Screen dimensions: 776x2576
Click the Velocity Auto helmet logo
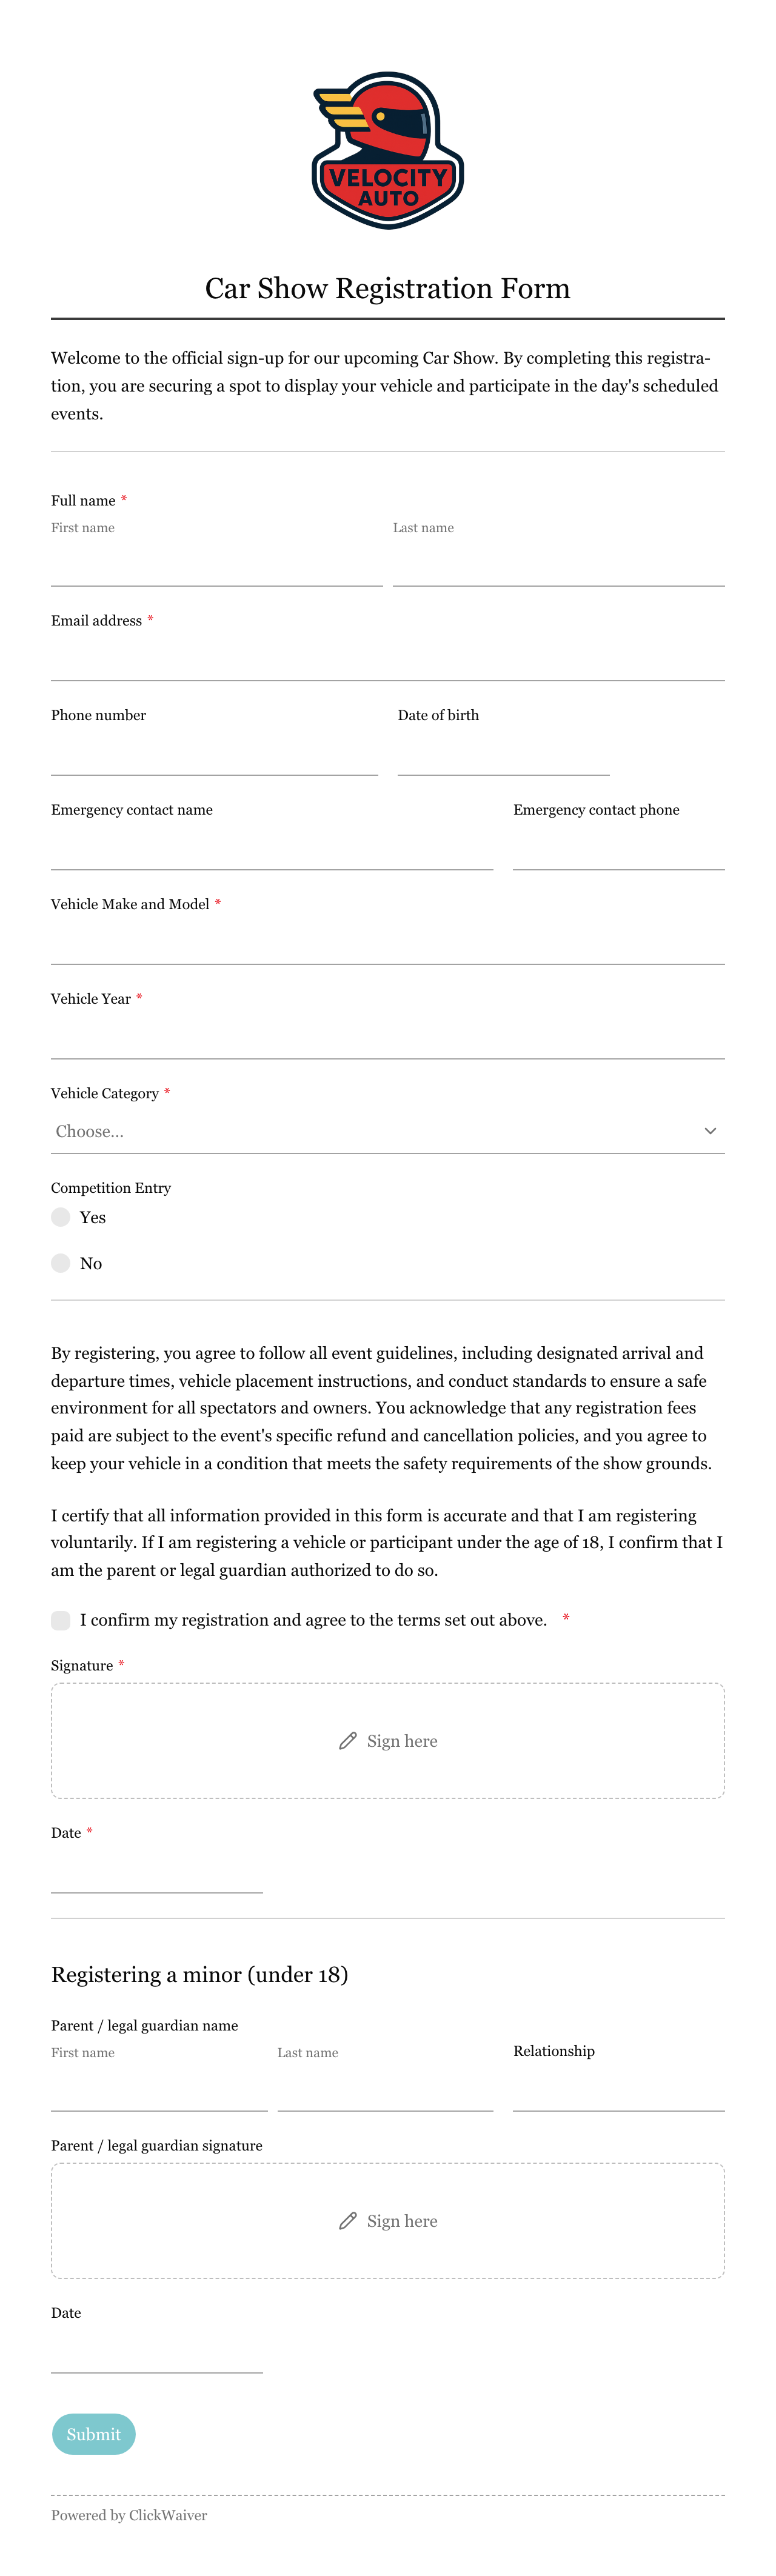[x=388, y=150]
